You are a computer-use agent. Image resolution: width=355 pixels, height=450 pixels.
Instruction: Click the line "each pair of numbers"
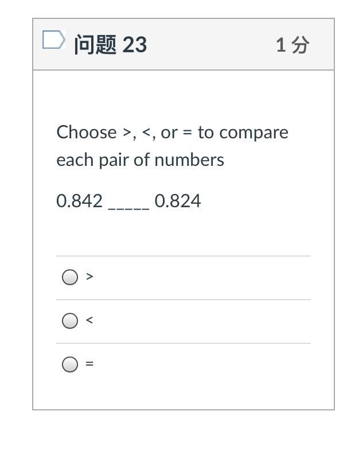coord(140,160)
